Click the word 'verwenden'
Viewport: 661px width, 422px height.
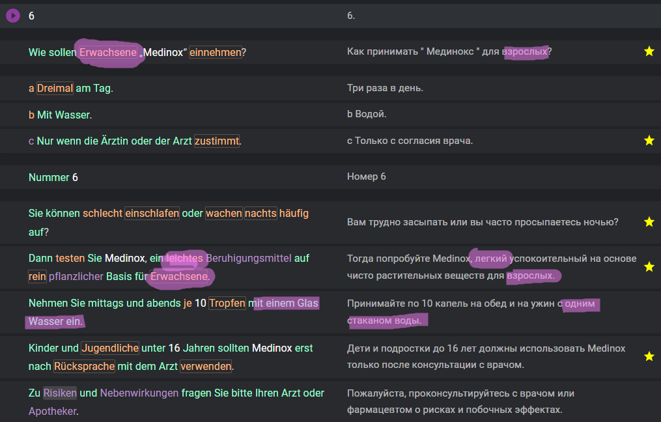(x=206, y=367)
